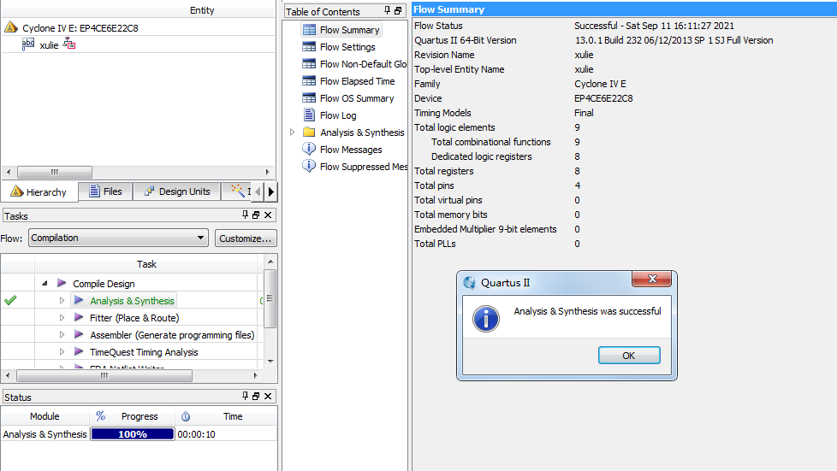The height and width of the screenshot is (471, 837).
Task: Click the Flow Elapsed Time table icon
Action: (309, 81)
